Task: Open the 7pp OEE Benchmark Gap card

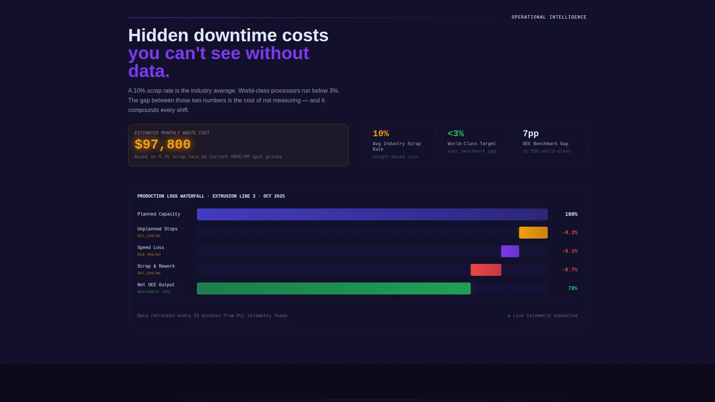Action: point(552,144)
